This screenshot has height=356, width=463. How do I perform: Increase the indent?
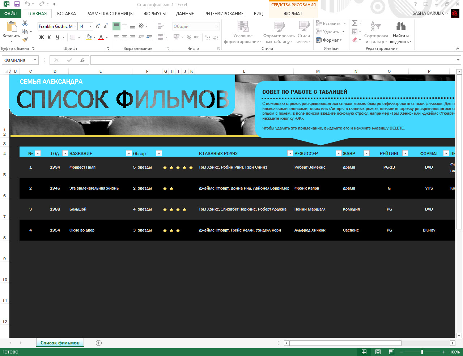click(x=150, y=37)
